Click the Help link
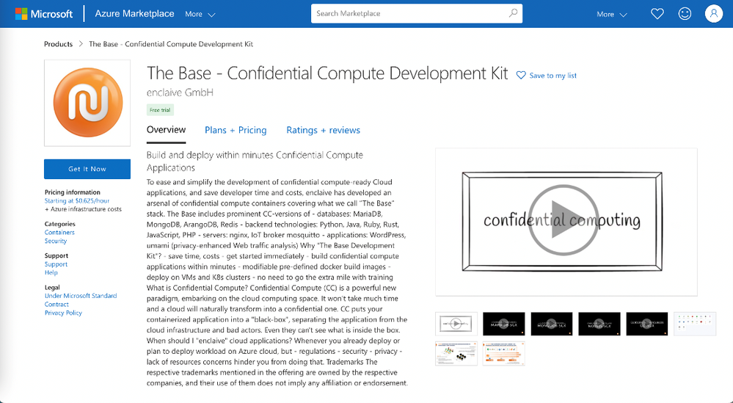Image resolution: width=733 pixels, height=403 pixels. click(x=51, y=272)
